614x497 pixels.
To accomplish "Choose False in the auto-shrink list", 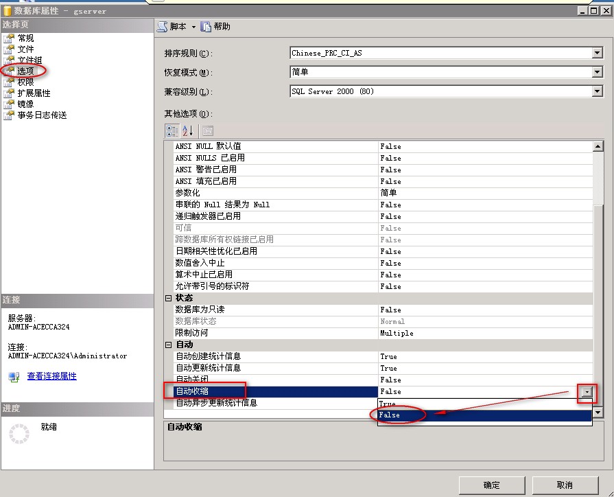I will pos(389,415).
